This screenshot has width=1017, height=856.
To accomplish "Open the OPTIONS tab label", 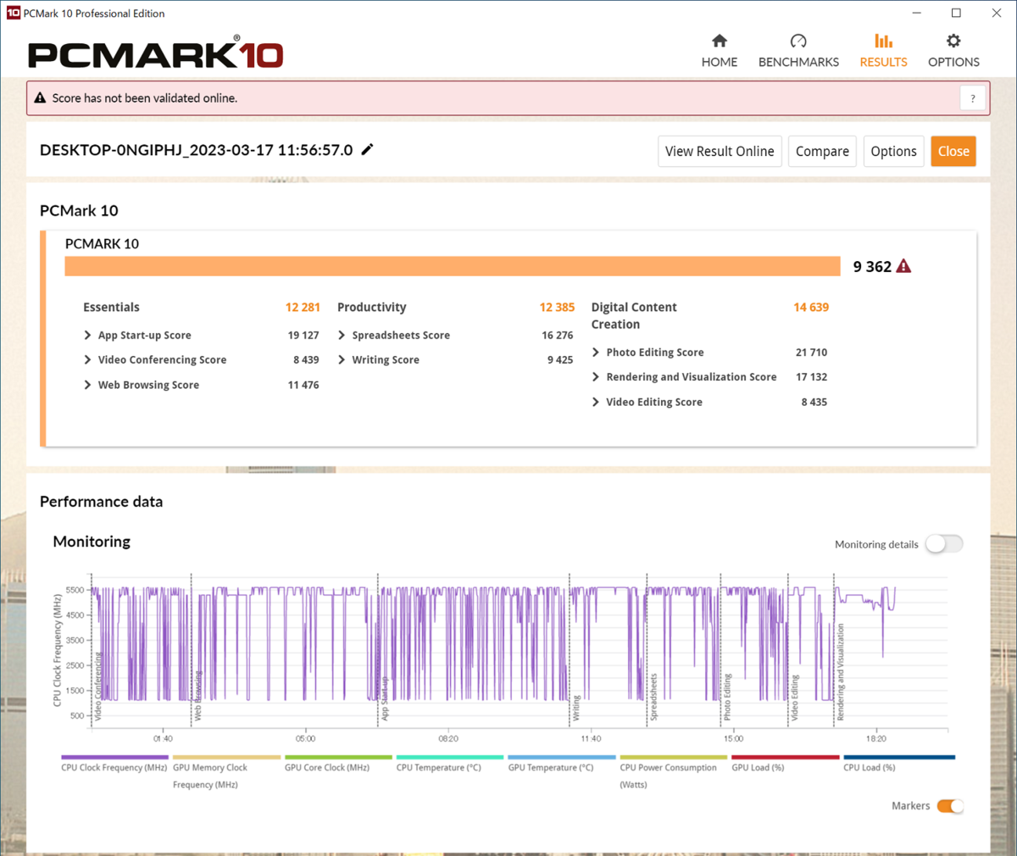I will [953, 62].
